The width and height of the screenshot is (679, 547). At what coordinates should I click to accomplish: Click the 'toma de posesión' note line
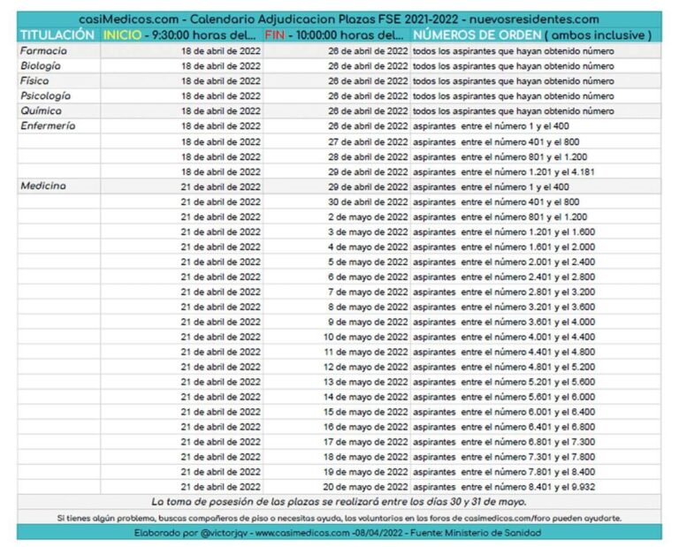(x=339, y=503)
